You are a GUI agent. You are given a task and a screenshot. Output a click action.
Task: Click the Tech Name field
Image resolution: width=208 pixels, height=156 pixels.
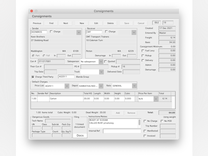coord(58,121)
